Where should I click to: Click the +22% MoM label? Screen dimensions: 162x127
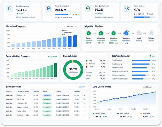(52, 57)
